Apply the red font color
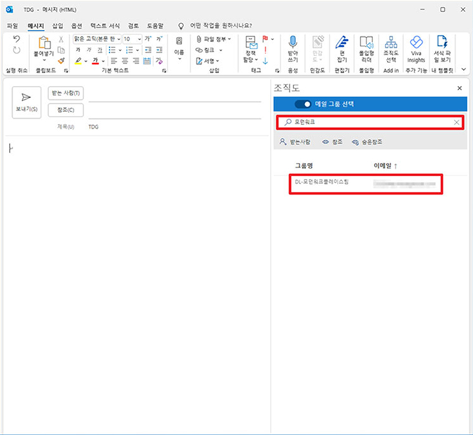 95,61
